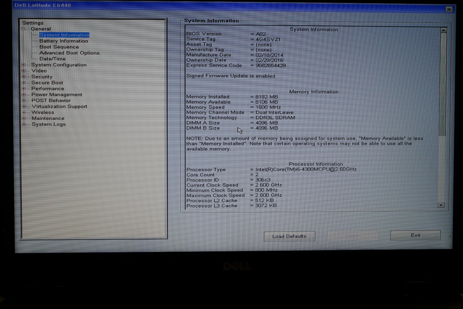Click the Maximum Clock Speed row

click(x=234, y=195)
